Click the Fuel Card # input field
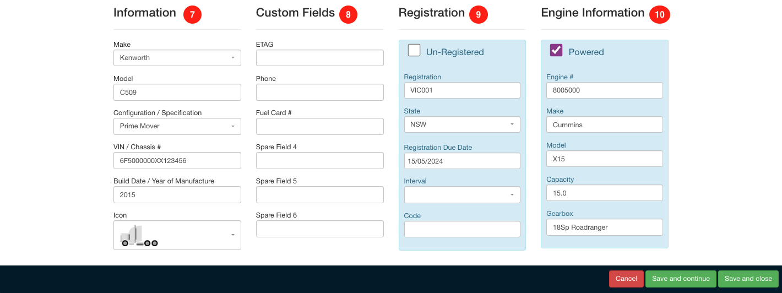The height and width of the screenshot is (293, 782). [320, 126]
